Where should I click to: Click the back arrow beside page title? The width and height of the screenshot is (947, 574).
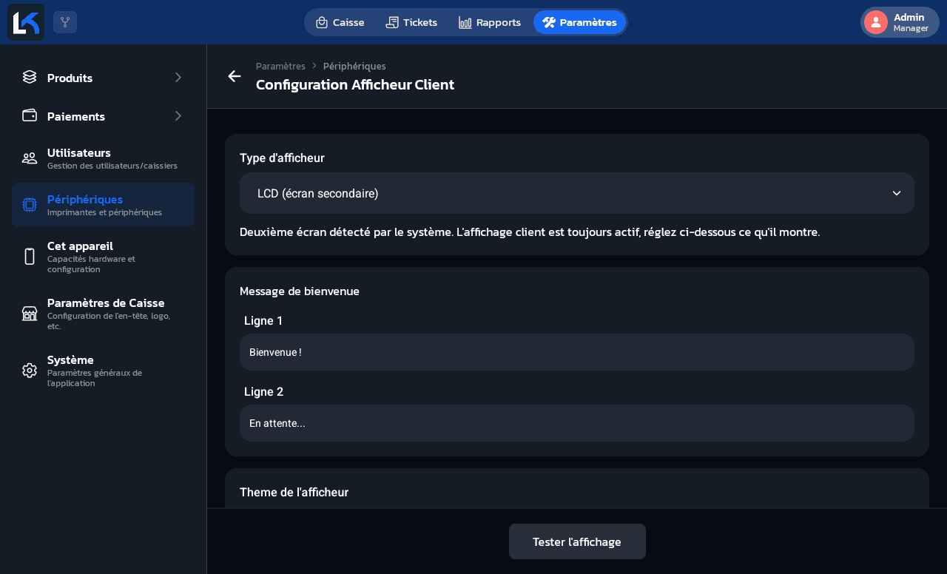pyautogui.click(x=235, y=76)
